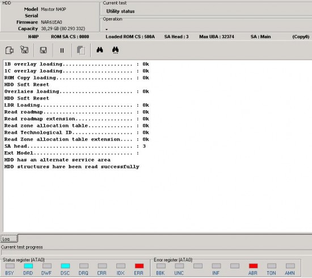This screenshot has height=278, width=312.
Task: Click the 'Utility status' current test text
Action: click(x=120, y=11)
